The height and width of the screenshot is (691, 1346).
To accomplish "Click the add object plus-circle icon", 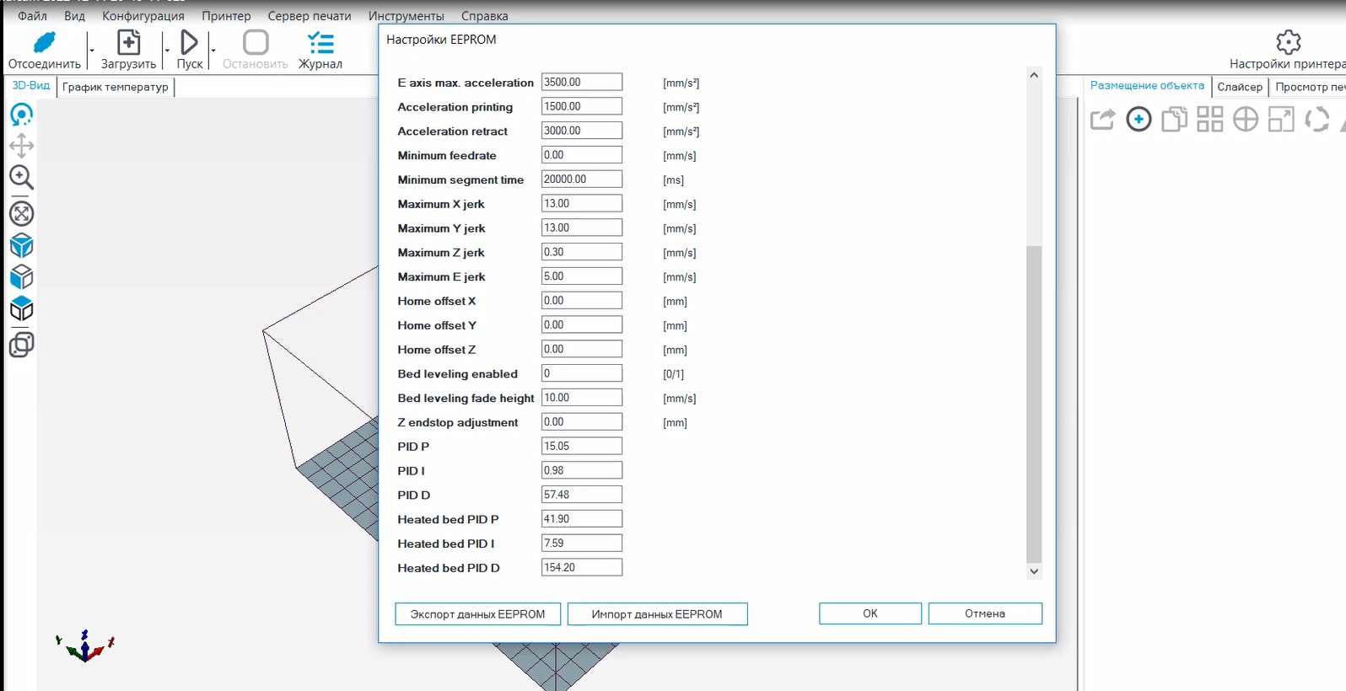I will click(x=1139, y=120).
